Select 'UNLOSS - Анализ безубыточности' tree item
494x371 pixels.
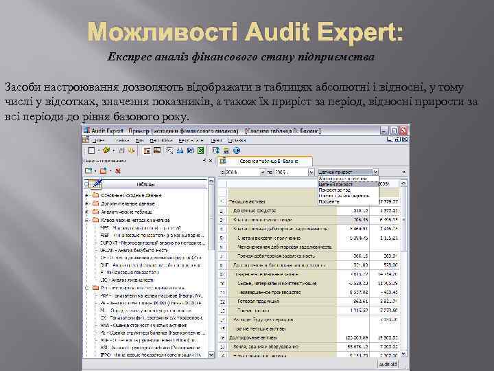(x=134, y=250)
